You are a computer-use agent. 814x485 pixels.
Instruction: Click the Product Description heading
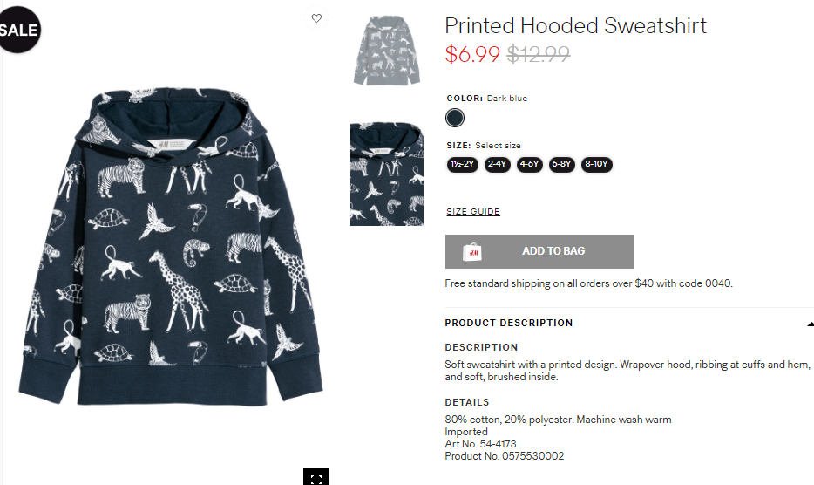pyautogui.click(x=508, y=323)
